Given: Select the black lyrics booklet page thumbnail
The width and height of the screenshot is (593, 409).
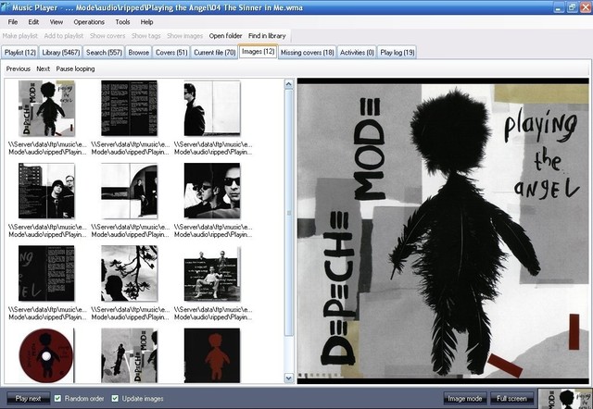Looking at the screenshot, I should [129, 108].
